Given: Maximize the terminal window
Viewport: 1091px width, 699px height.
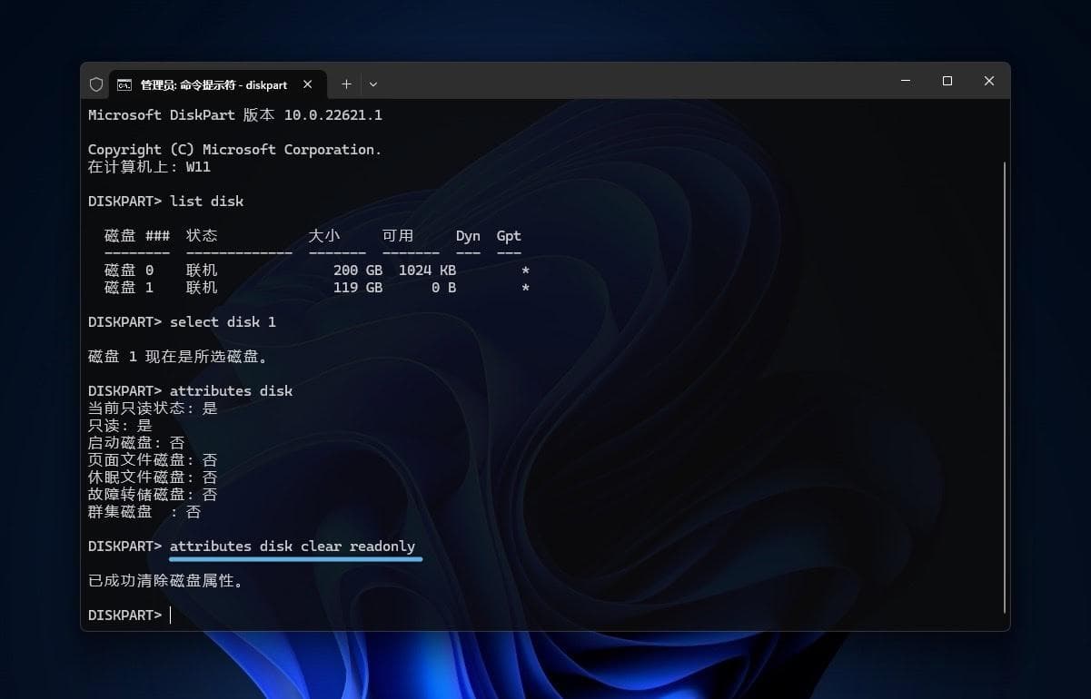Looking at the screenshot, I should click(x=947, y=81).
